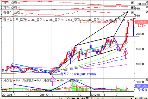148x99 pixels.
Task: Click the stop square toolbar icon
Action: pyautogui.click(x=78, y=98)
